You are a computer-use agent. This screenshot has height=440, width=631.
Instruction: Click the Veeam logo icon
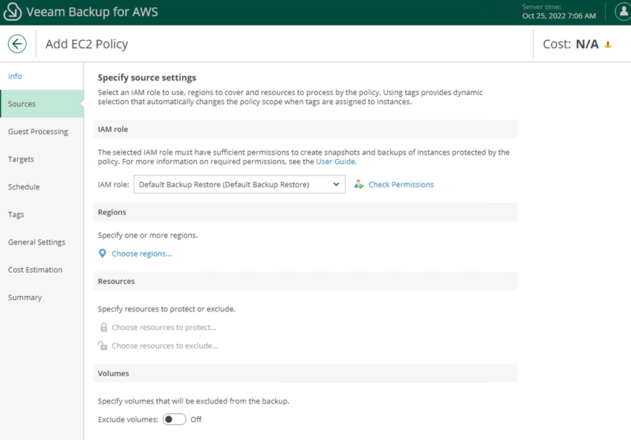[x=12, y=12]
